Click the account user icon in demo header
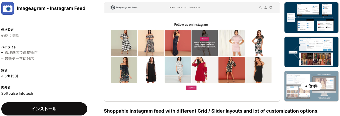Image resolution: width=340 pixels, height=116 pixels. pos(265,7)
